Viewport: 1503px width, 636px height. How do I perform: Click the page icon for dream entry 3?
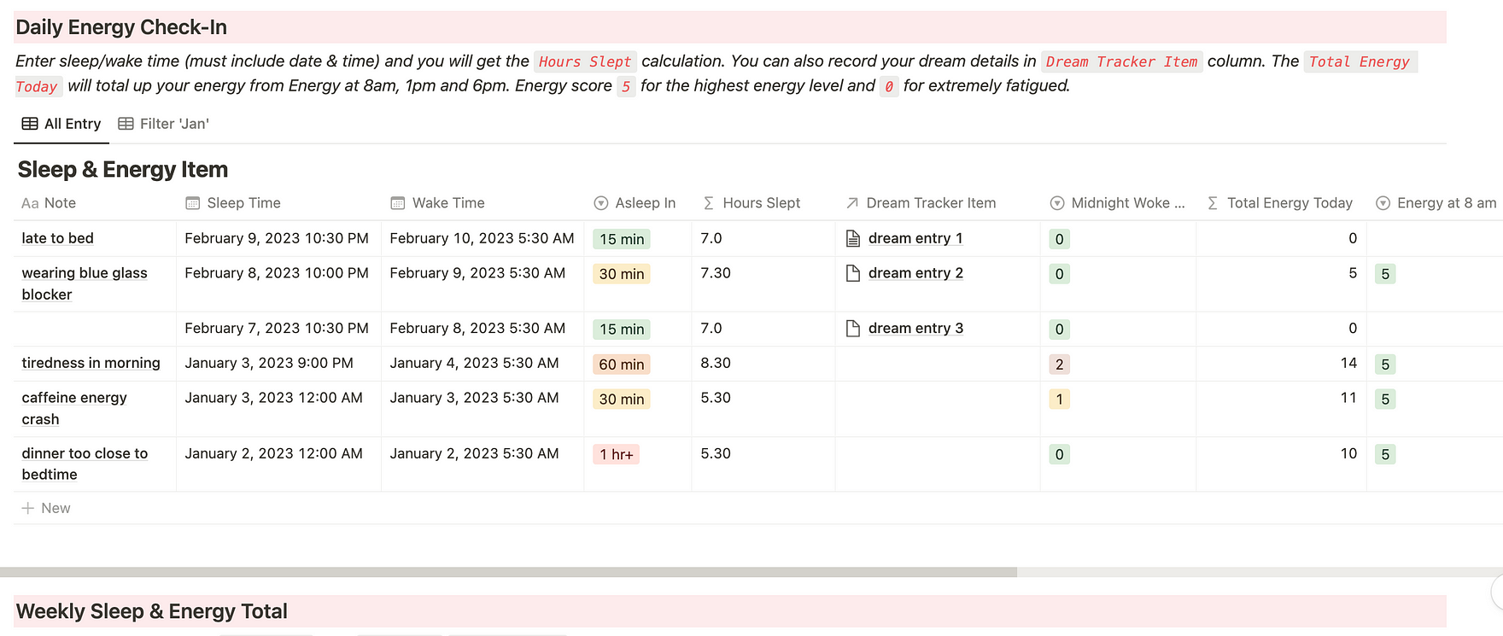click(852, 329)
